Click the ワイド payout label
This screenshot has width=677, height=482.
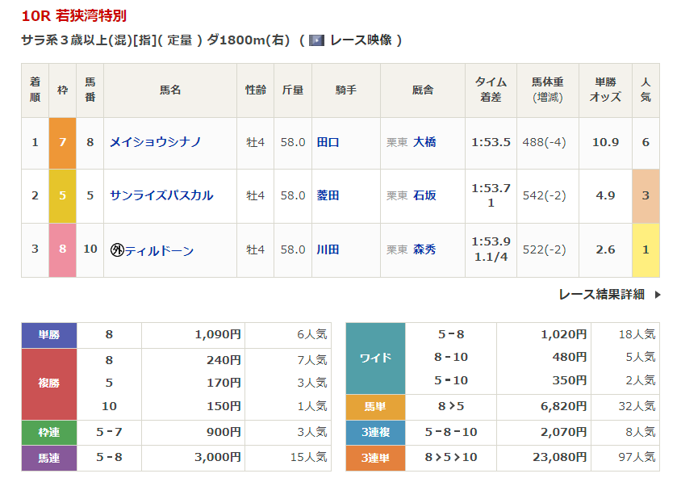tap(375, 358)
